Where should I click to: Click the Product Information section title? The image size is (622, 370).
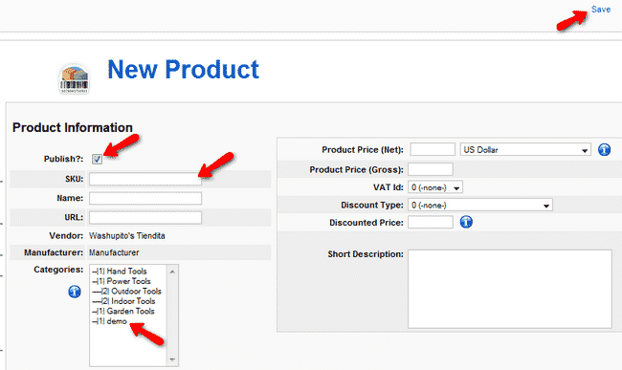[x=72, y=127]
